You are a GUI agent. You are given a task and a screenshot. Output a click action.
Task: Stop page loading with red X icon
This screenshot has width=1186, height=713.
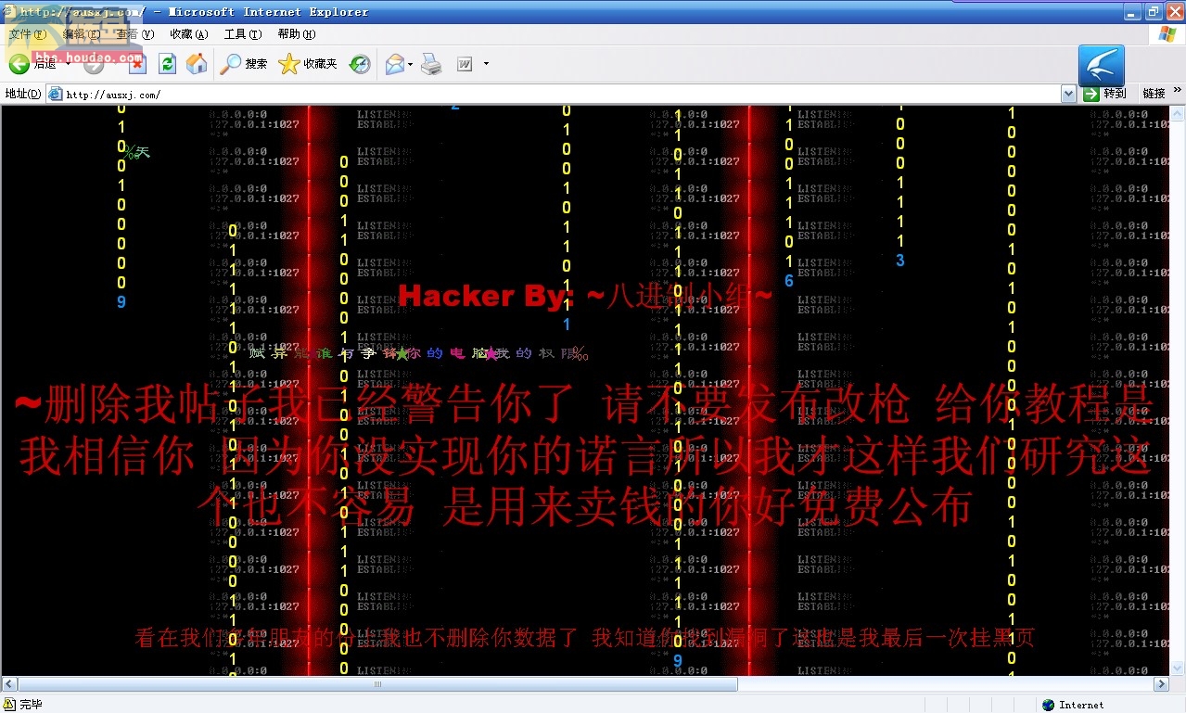pos(136,64)
